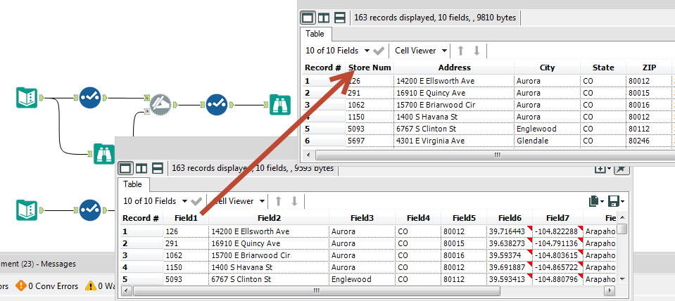The image size is (675, 301).
Task: Click the Field4 column header
Action: (x=417, y=218)
